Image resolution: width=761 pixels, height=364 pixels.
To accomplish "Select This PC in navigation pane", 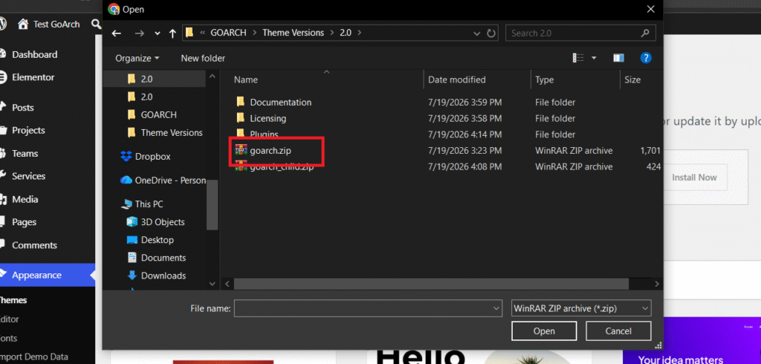I will pos(149,204).
